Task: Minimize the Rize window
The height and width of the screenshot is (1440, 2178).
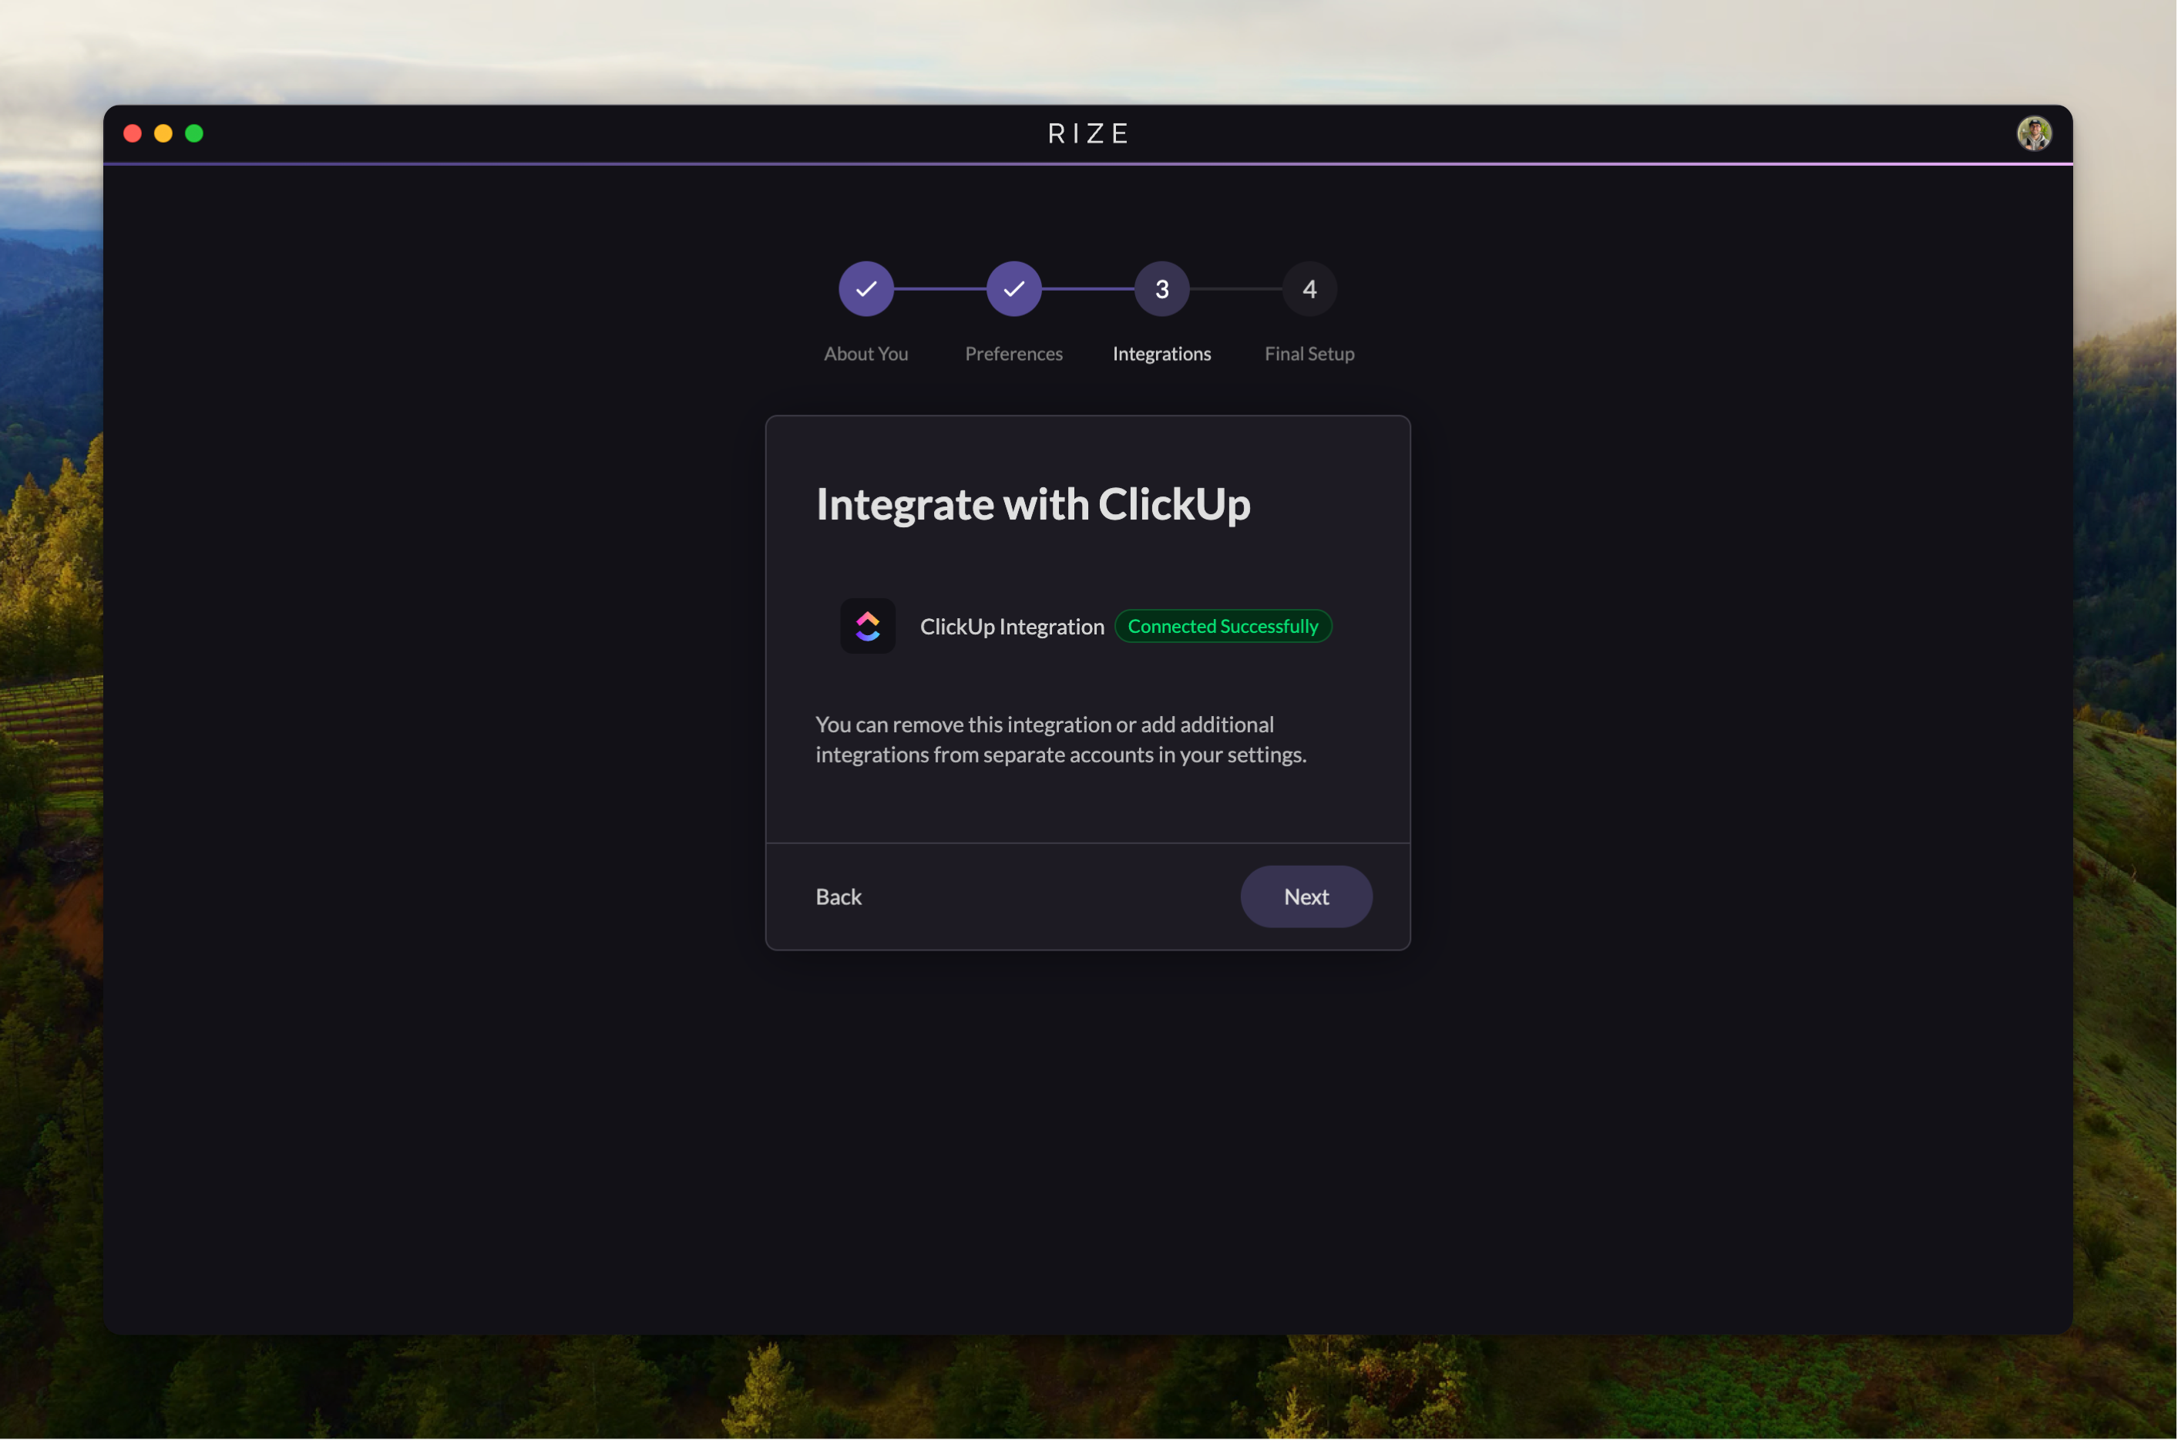Action: [x=163, y=134]
